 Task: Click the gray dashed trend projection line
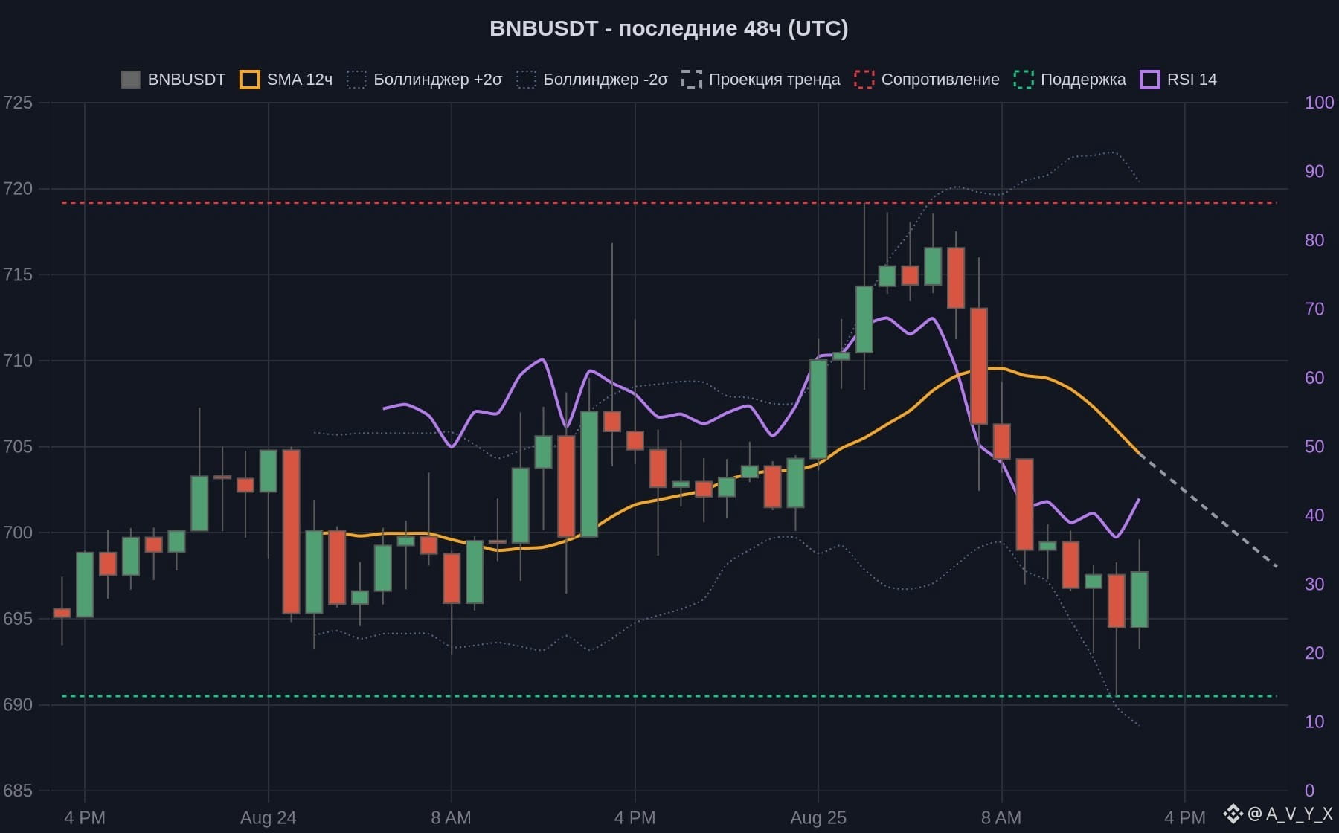coord(1208,510)
